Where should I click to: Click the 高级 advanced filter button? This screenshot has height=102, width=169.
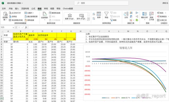113,20
